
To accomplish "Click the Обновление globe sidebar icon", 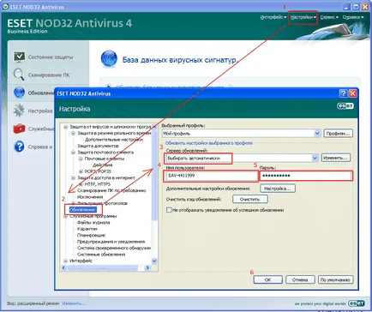I will pos(19,93).
